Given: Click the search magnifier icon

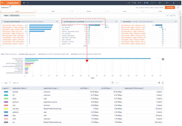Looking at the screenshot, I should pyautogui.click(x=112, y=83).
